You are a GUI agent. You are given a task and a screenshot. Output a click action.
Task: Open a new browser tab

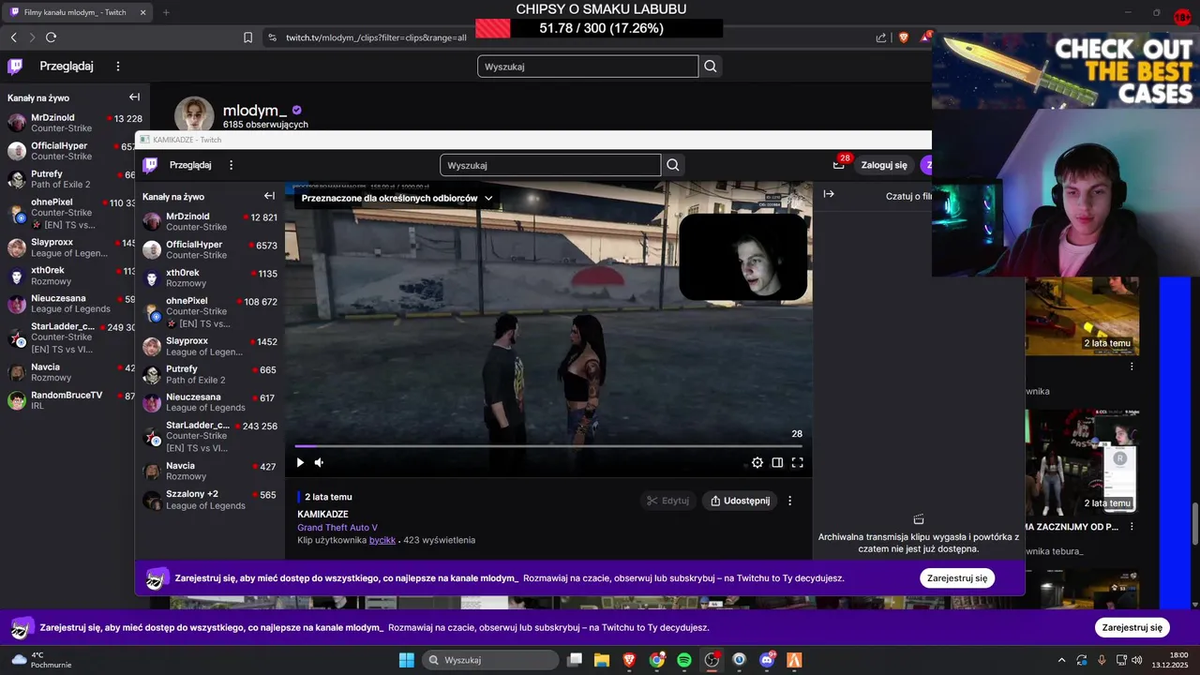(166, 12)
